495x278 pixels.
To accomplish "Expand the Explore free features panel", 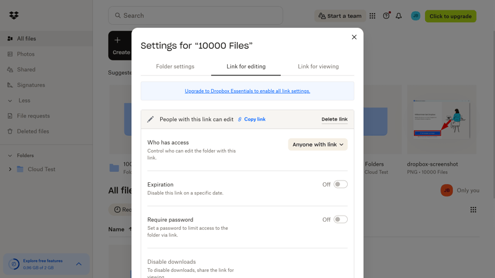I will pyautogui.click(x=79, y=264).
